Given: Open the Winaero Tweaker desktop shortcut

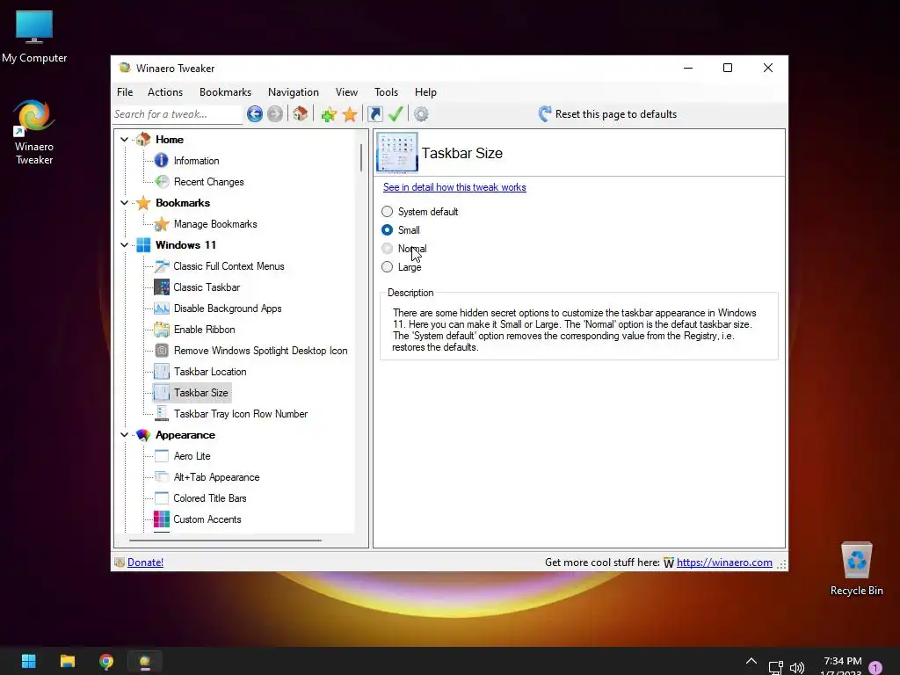Looking at the screenshot, I should (x=34, y=132).
